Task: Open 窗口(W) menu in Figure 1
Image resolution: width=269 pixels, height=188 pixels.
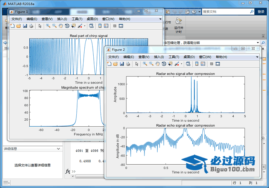Action: 108,19
